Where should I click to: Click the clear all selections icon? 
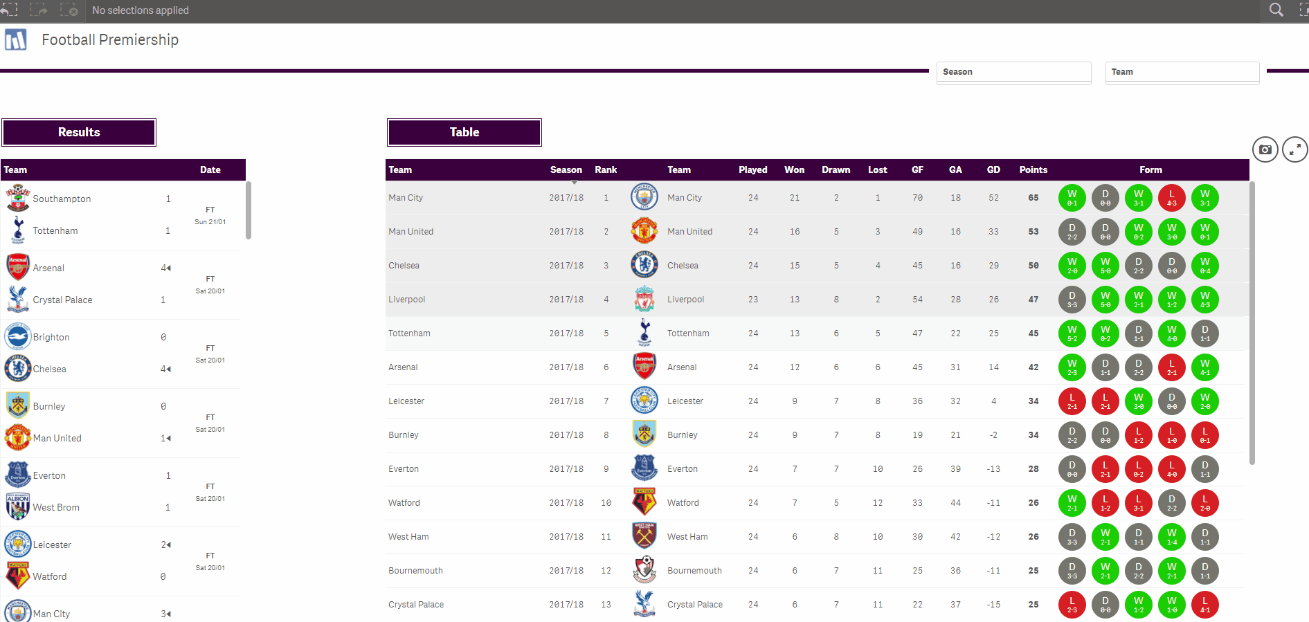(69, 10)
